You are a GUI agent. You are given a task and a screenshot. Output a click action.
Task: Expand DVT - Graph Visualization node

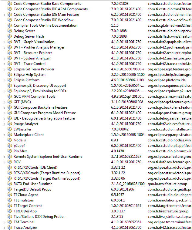(x=5, y=42)
